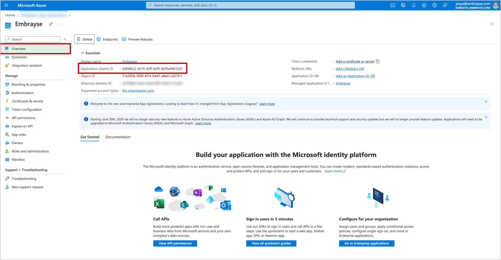Viewport: 501px width, 260px height.
Task: Click the Add a certificate or secret link
Action: pyautogui.click(x=355, y=62)
